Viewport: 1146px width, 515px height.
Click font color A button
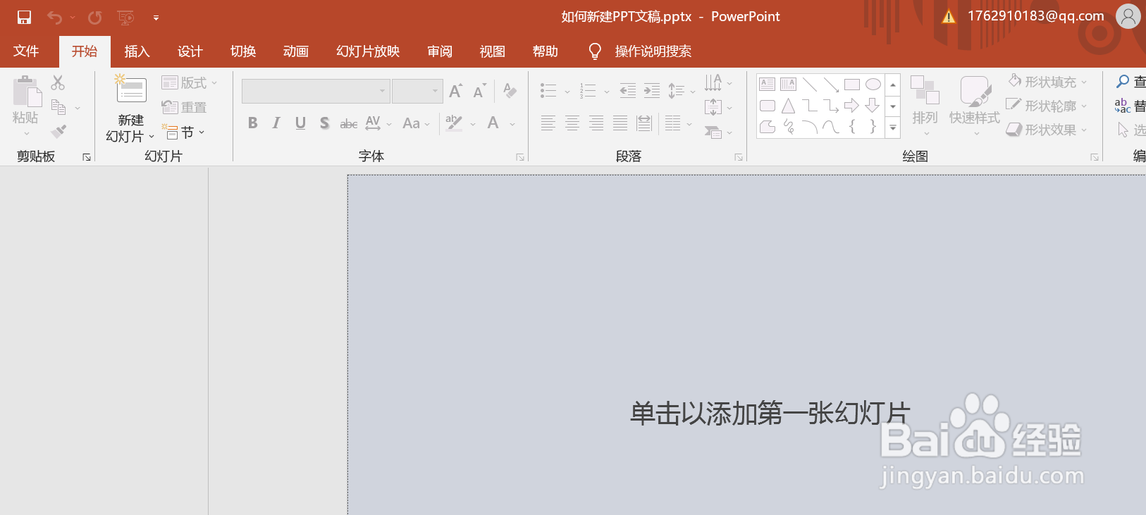pos(493,123)
